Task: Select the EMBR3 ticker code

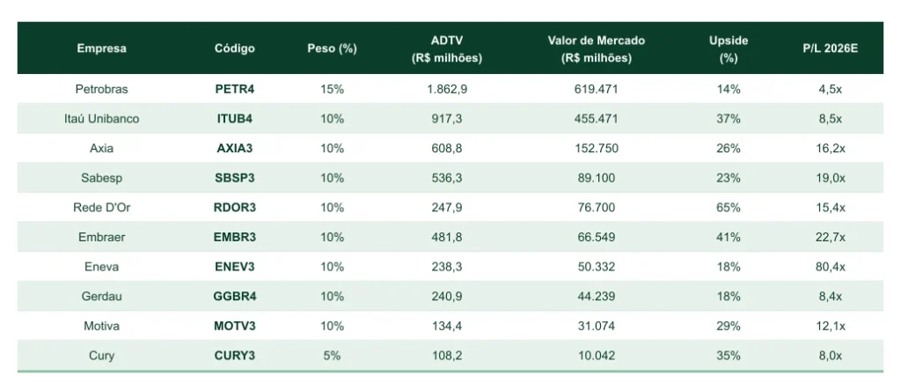Action: click(x=234, y=238)
